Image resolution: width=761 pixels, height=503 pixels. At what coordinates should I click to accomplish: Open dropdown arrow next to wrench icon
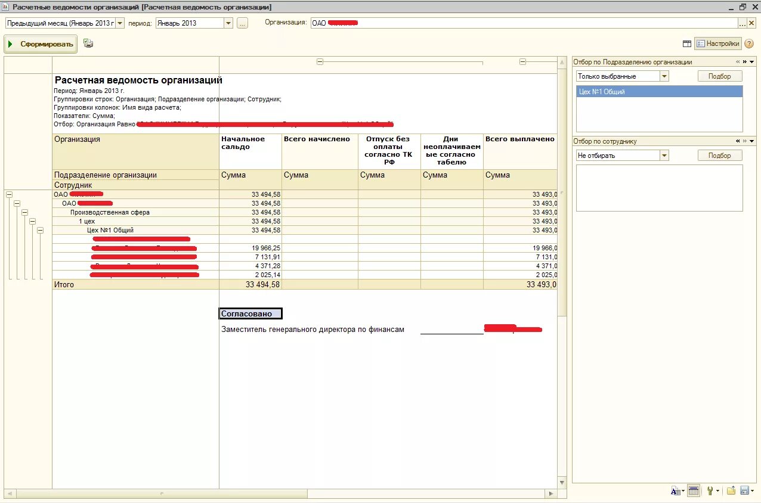717,492
